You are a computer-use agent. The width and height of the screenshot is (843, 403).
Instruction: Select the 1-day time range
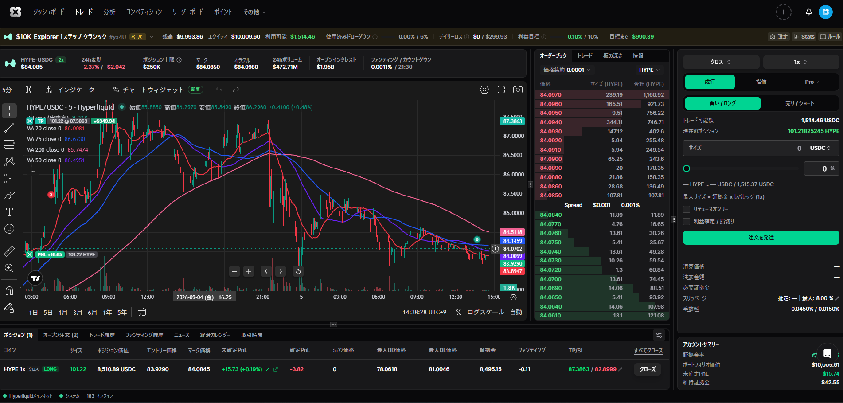tap(33, 313)
